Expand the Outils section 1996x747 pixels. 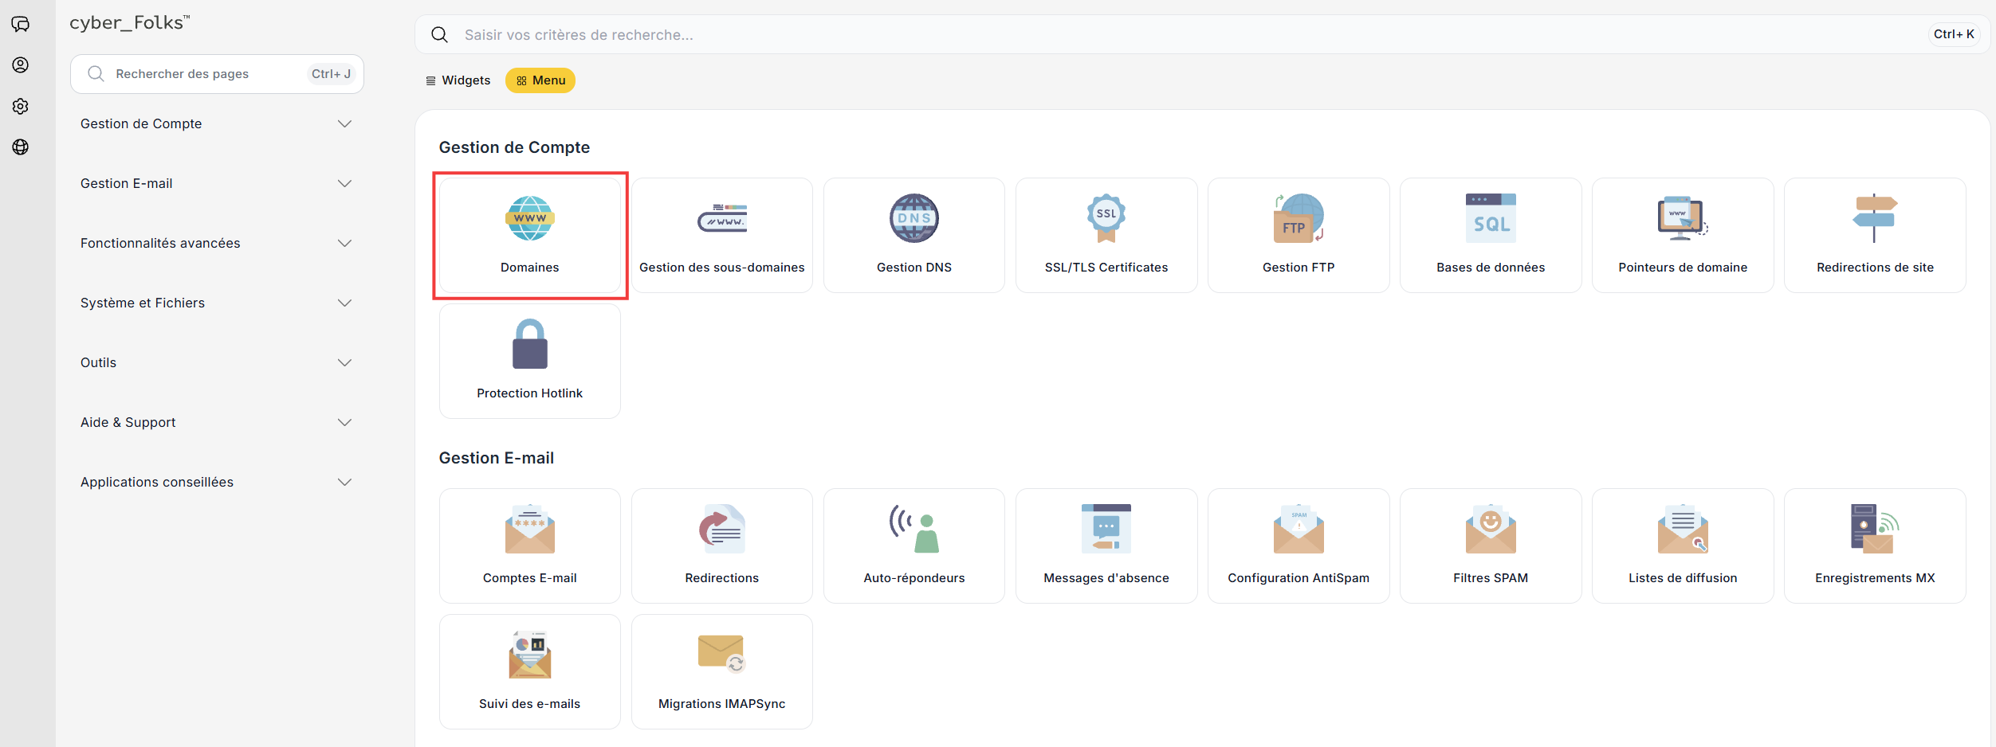217,362
